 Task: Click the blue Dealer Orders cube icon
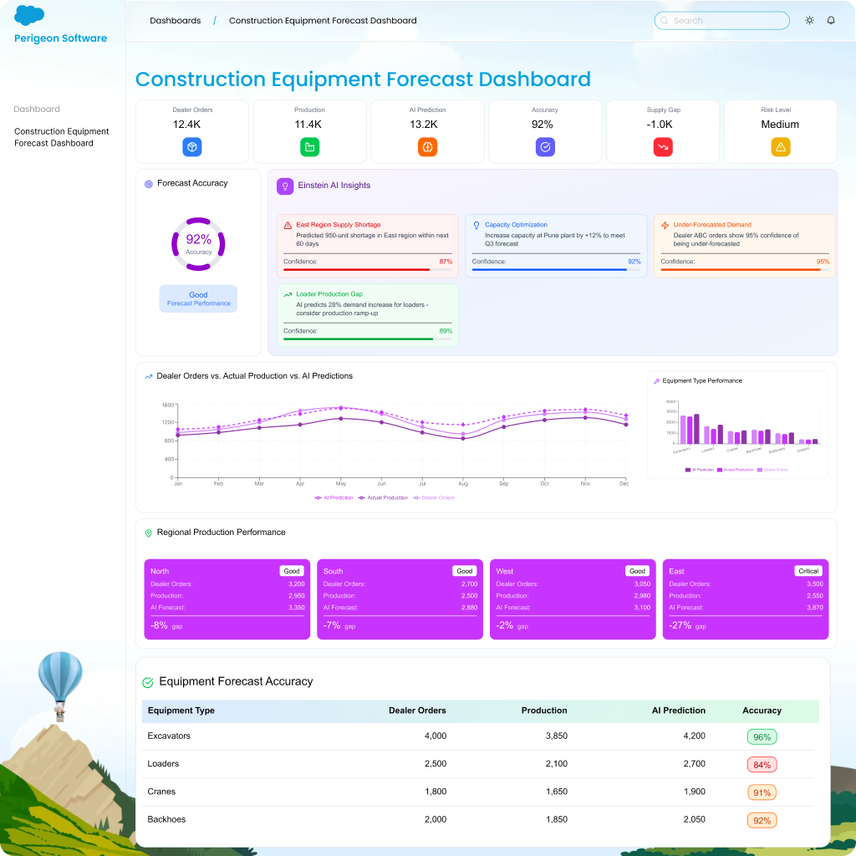click(192, 147)
